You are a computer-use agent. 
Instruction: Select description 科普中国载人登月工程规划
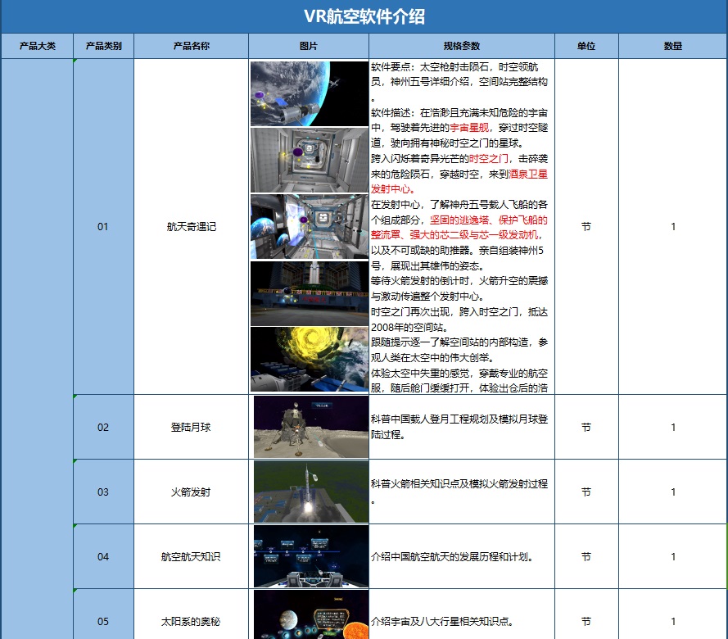click(x=462, y=428)
